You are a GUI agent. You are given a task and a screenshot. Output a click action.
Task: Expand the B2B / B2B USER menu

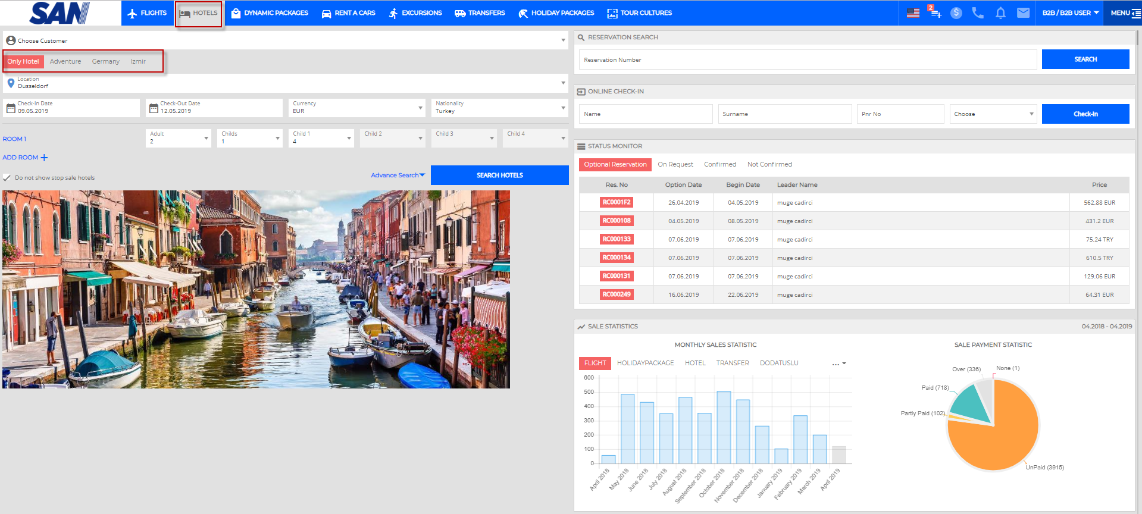[x=1070, y=12]
